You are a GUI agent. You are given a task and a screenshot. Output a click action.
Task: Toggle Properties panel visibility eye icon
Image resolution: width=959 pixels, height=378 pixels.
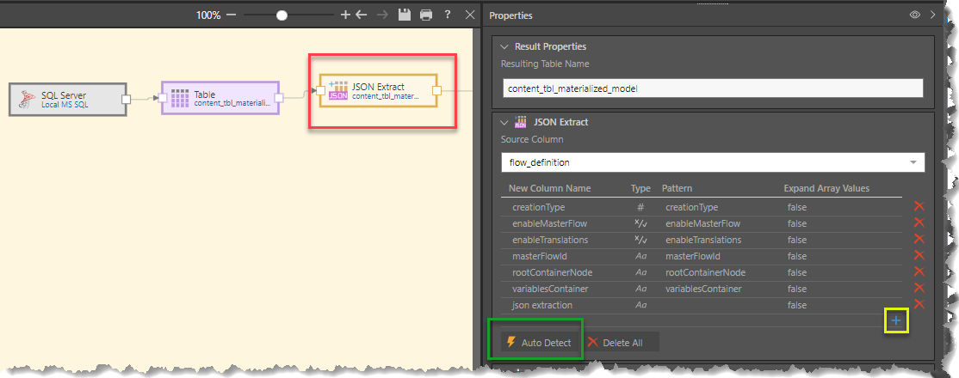(x=915, y=15)
